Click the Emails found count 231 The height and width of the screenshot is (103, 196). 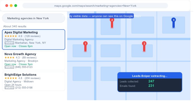pyautogui.click(x=151, y=86)
